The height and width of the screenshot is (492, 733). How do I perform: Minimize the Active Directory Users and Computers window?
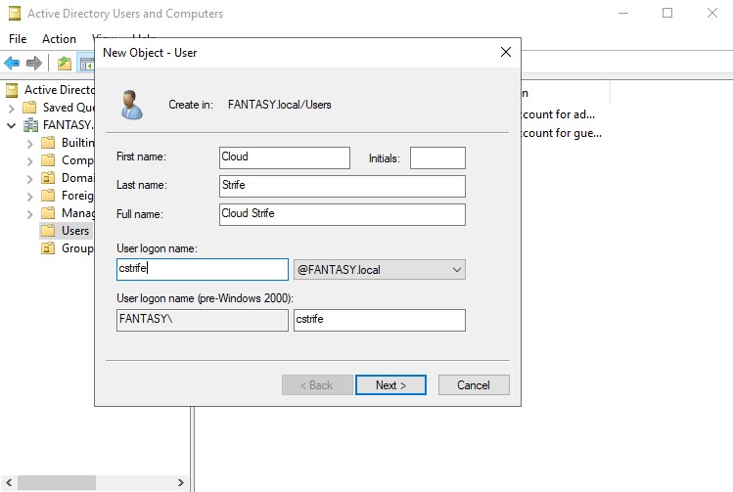coord(623,13)
